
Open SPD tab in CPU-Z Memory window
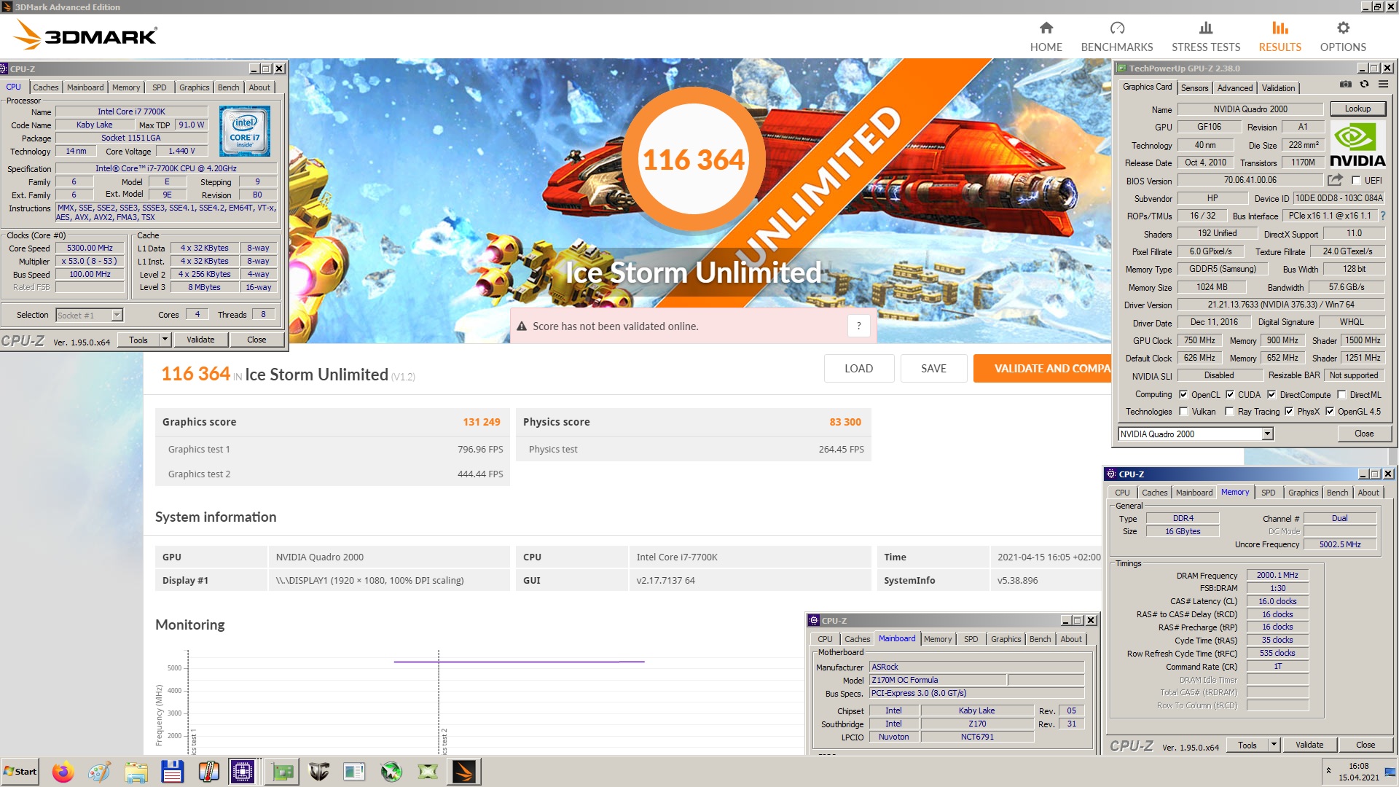1268,493
